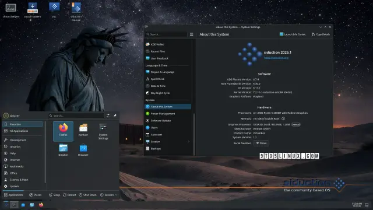This screenshot has height=210, width=373.
Task: Click the Shut Down button
Action: pos(88,195)
